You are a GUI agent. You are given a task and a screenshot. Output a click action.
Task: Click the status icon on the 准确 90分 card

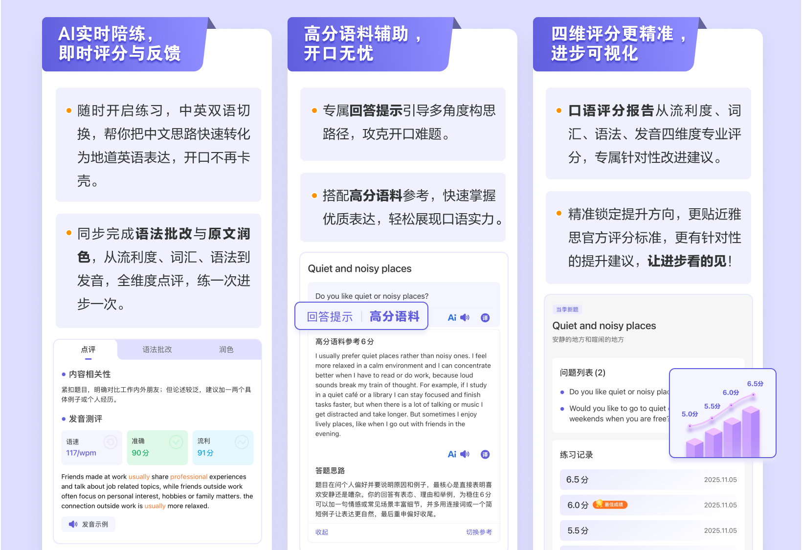point(176,441)
